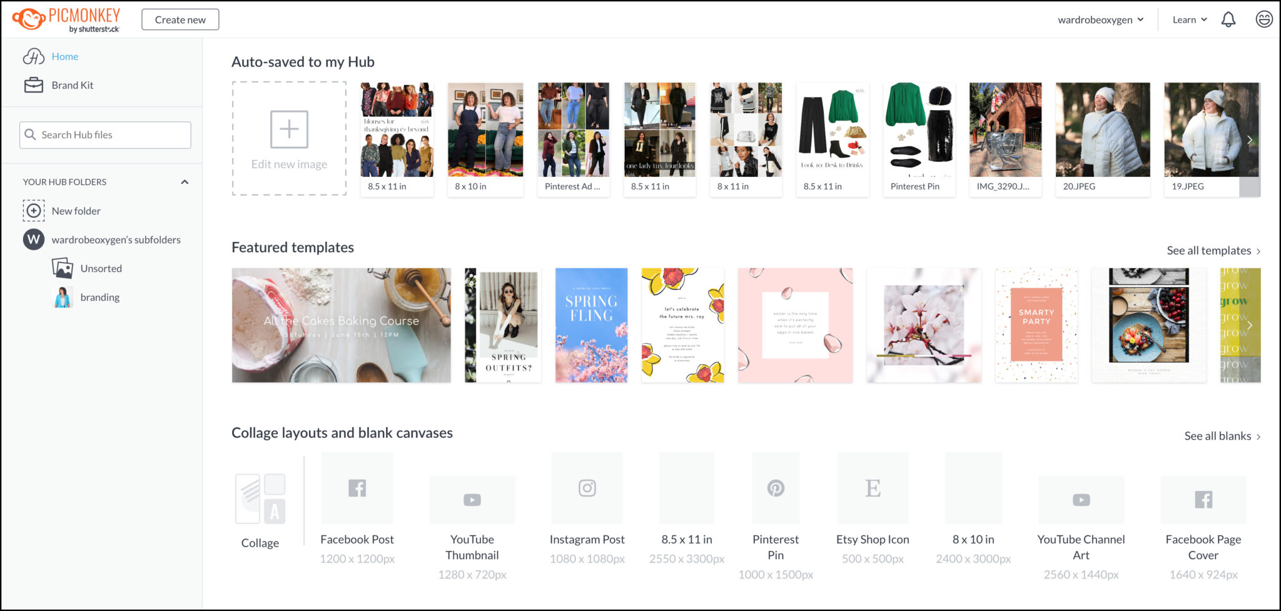Click the New folder plus icon
The height and width of the screenshot is (611, 1281).
point(34,211)
